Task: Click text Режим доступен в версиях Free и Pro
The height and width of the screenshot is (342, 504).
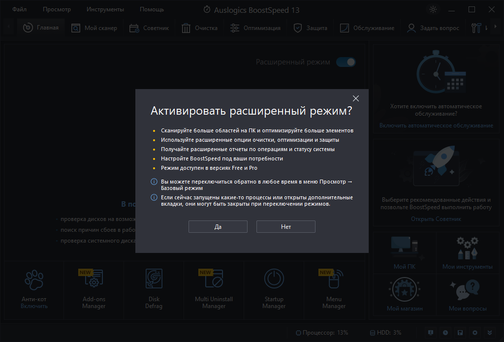Action: [x=209, y=168]
